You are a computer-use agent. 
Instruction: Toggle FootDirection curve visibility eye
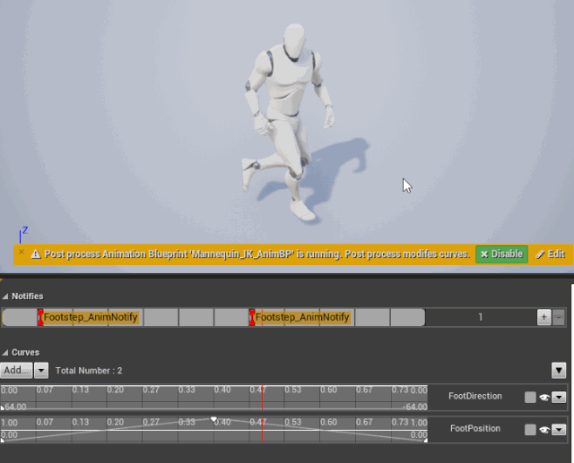pos(544,398)
